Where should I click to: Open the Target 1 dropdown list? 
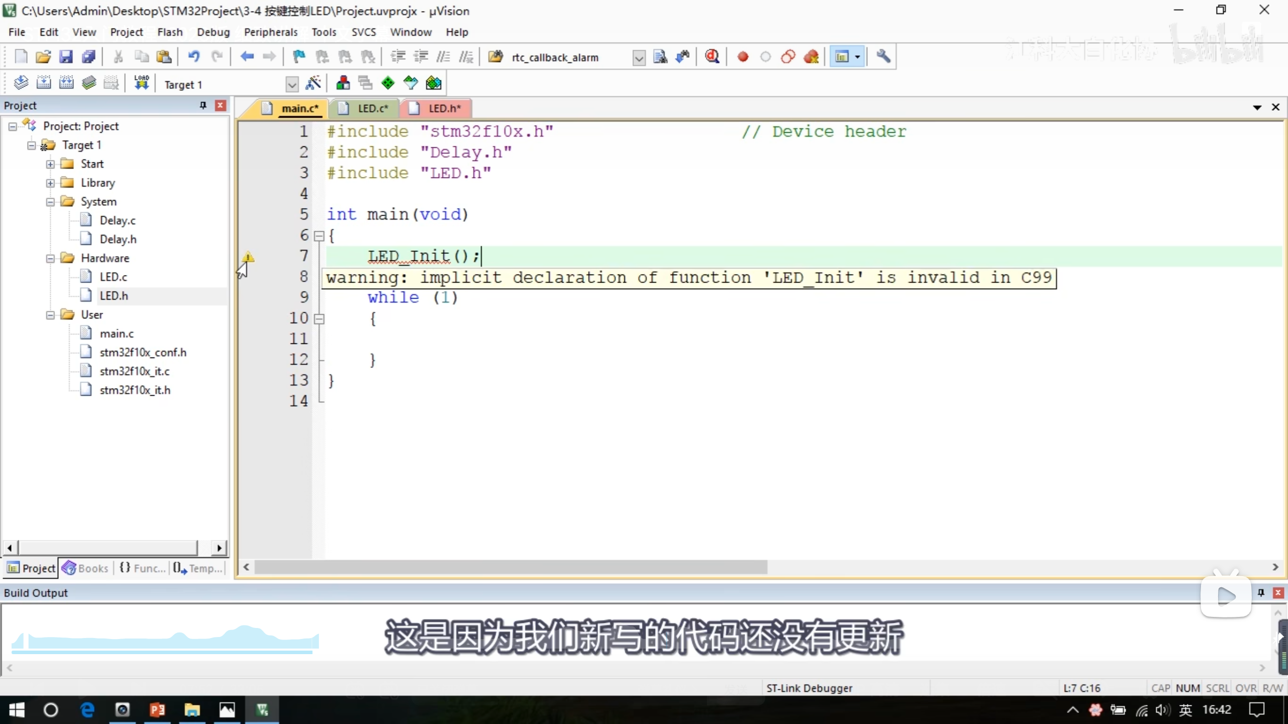tap(292, 84)
